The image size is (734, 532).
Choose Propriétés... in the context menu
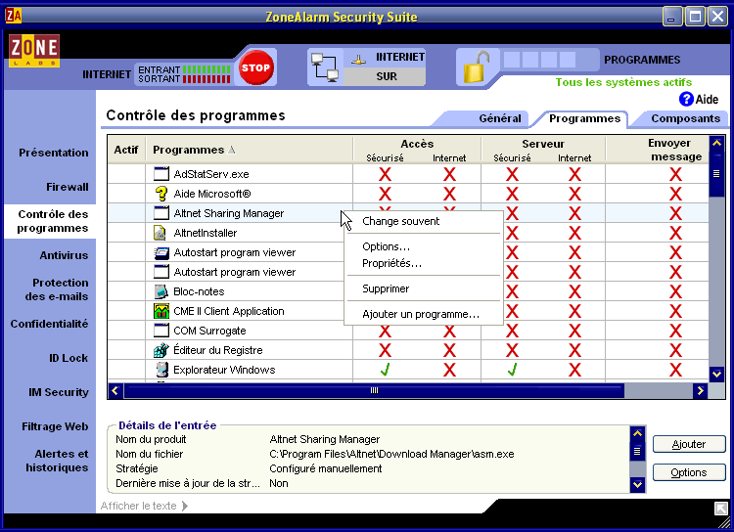pos(423,263)
